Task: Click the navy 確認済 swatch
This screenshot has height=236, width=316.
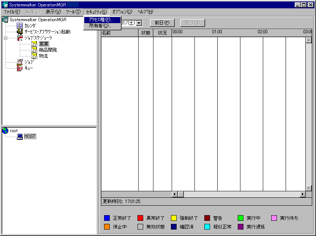Action: click(174, 227)
